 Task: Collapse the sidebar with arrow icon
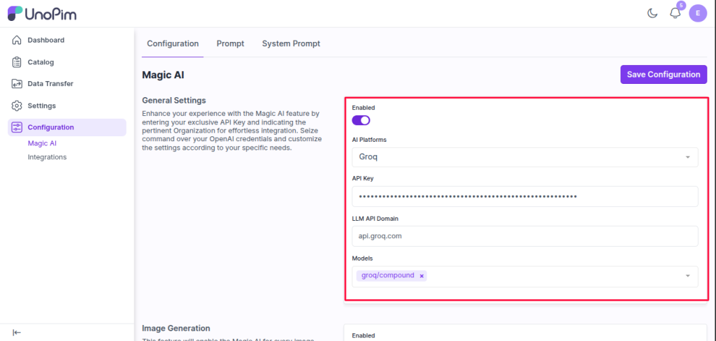pos(17,332)
